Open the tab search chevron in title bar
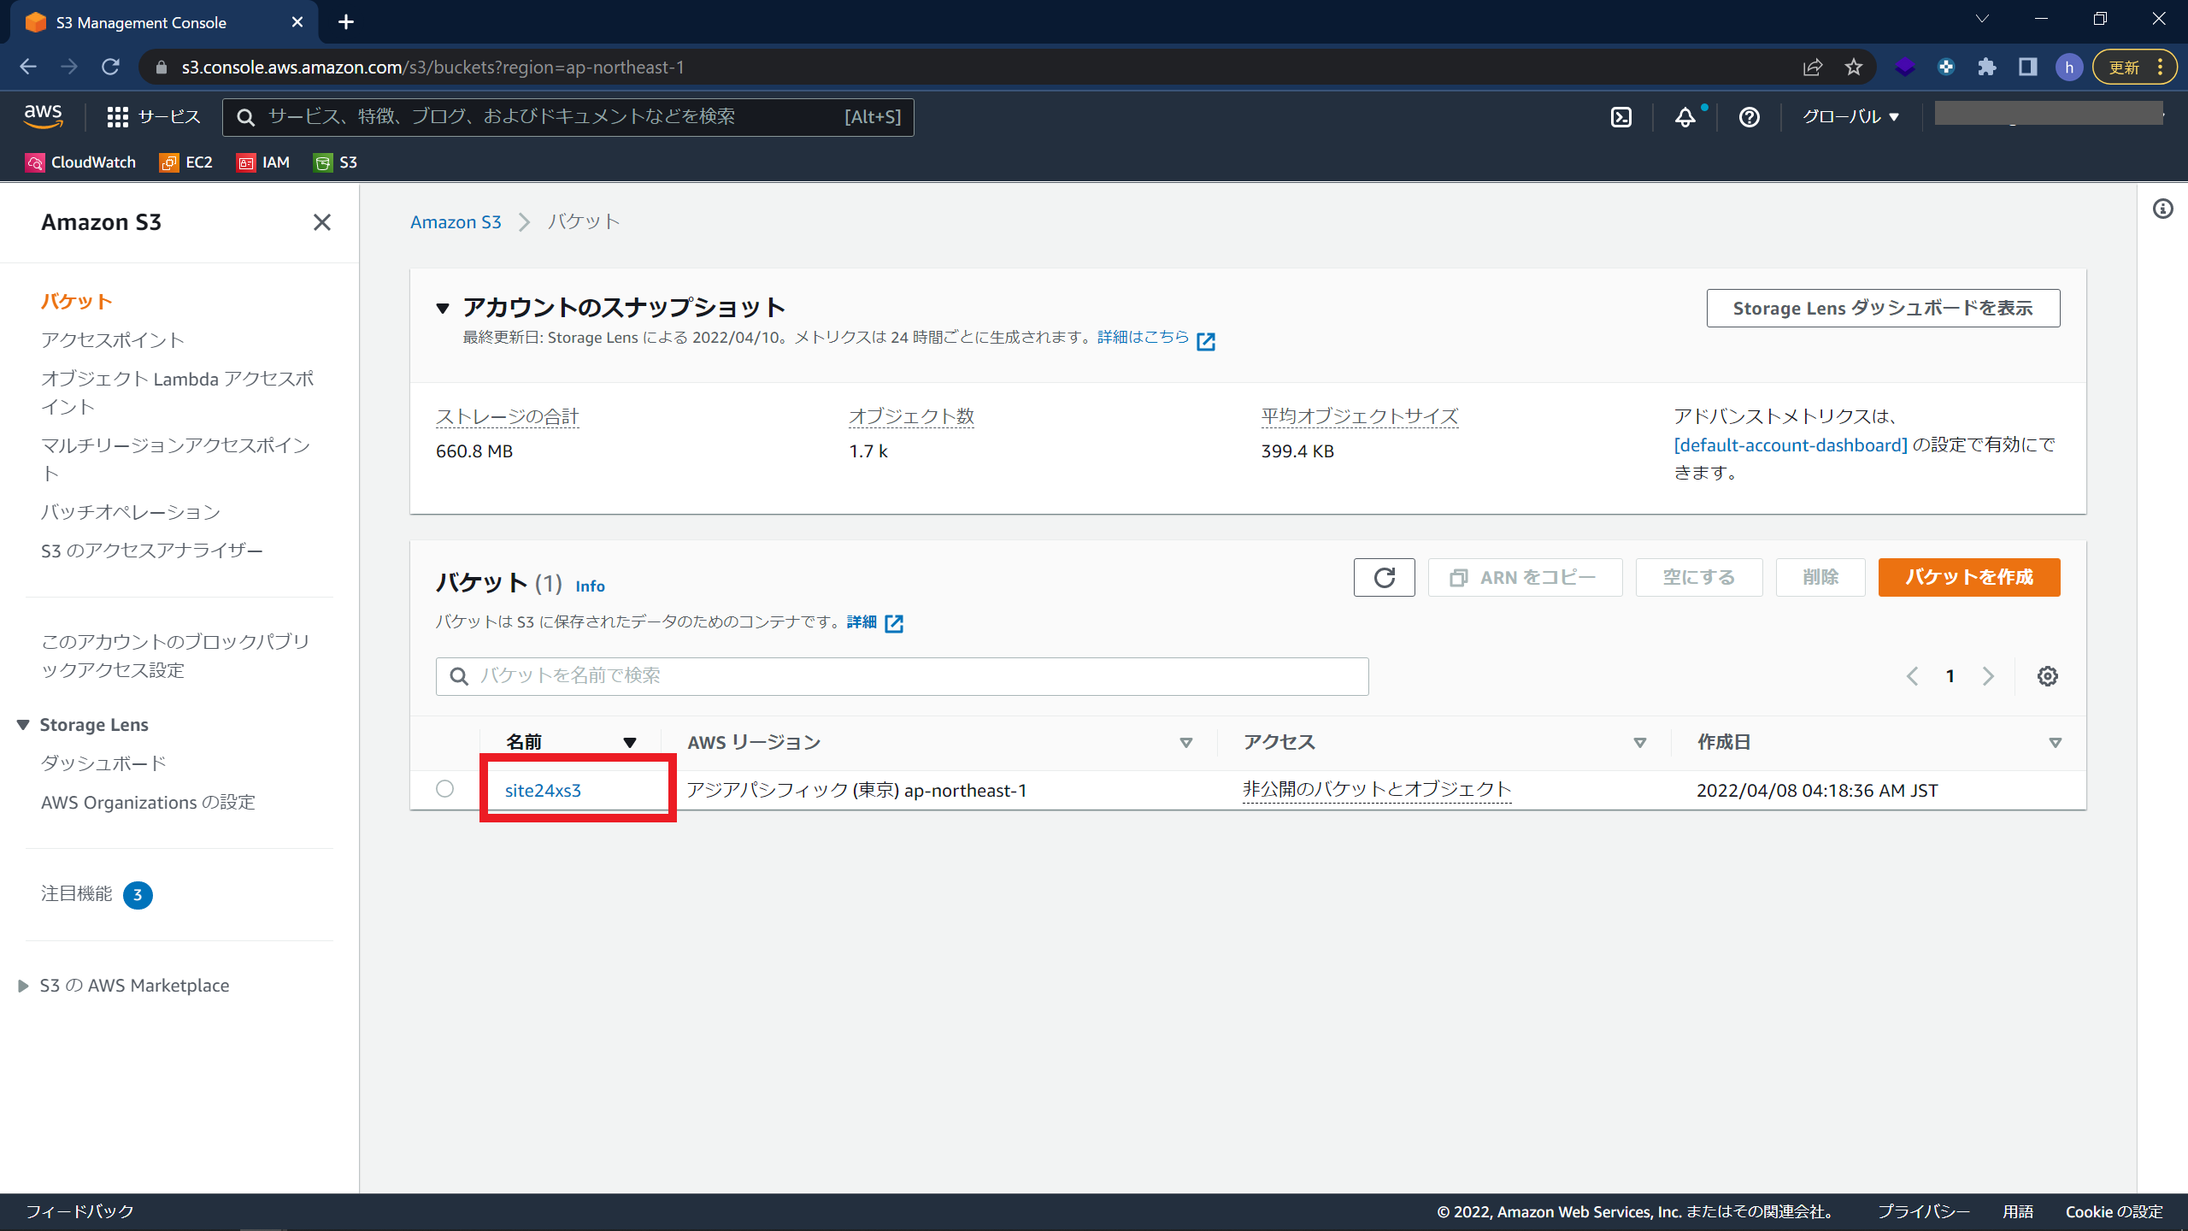Screen dimensions: 2188x1231 (x=1981, y=19)
